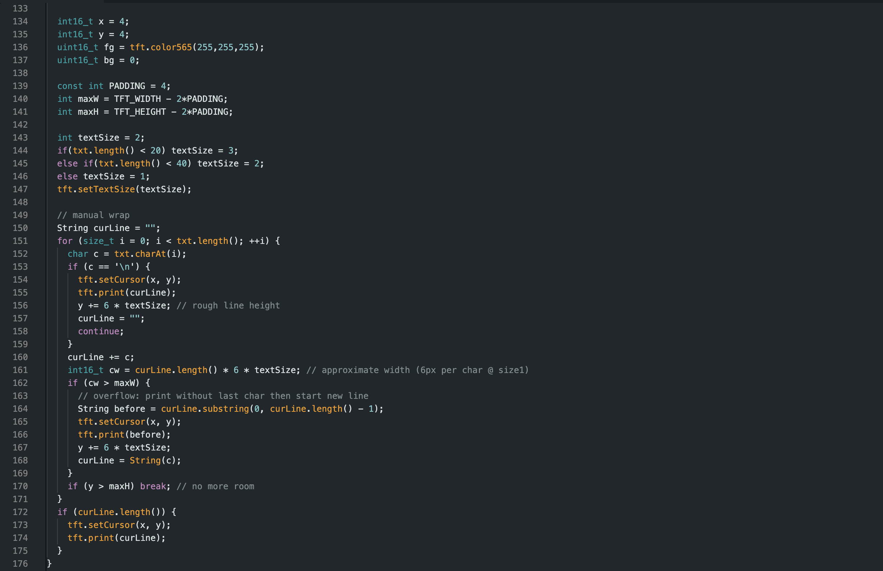Click line number 172 in the gutter
This screenshot has width=883, height=571.
tap(20, 512)
